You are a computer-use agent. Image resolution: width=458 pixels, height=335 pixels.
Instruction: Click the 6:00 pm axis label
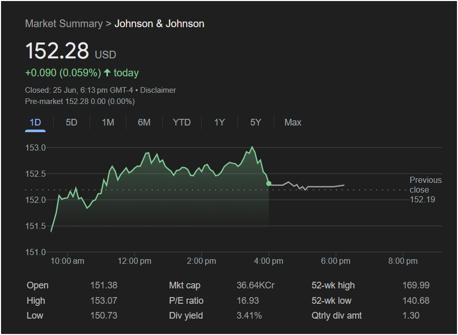(x=336, y=261)
